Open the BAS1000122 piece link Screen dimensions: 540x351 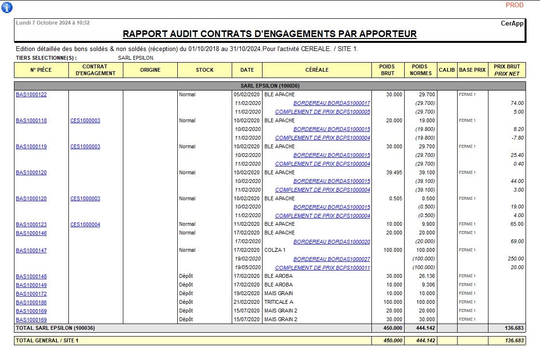tap(31, 95)
